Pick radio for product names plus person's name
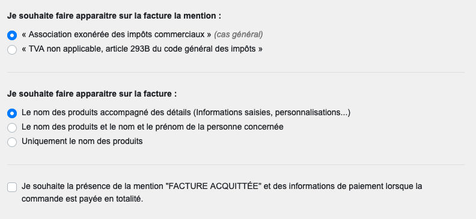 [x=12, y=128]
